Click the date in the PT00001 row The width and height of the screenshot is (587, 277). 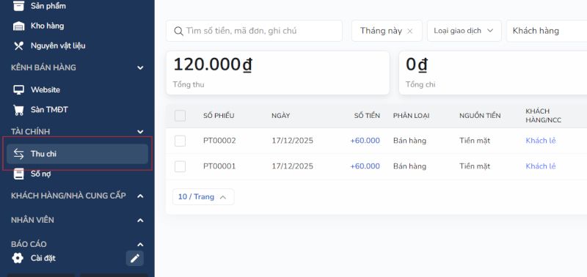point(292,166)
